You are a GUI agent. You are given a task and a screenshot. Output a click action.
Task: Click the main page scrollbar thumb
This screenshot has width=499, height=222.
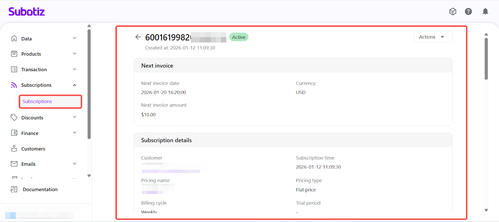click(486, 58)
